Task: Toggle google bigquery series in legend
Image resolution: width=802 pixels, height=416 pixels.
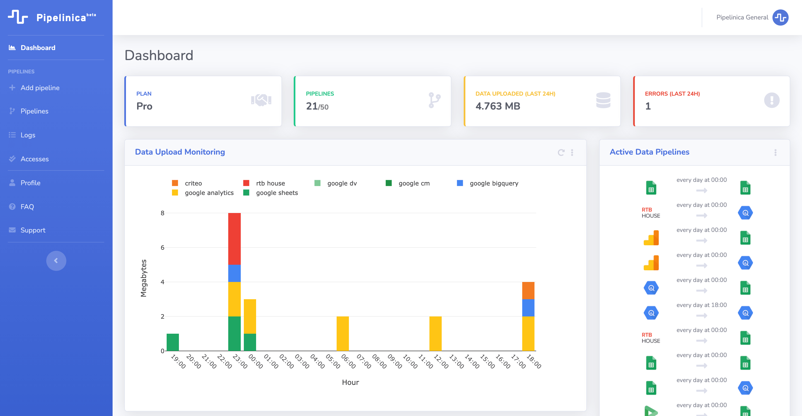Action: (x=494, y=183)
